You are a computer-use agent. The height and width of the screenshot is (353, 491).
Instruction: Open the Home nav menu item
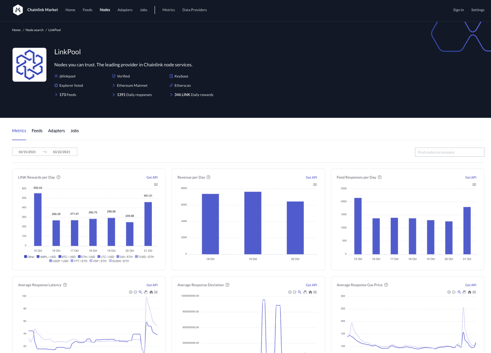(x=70, y=10)
